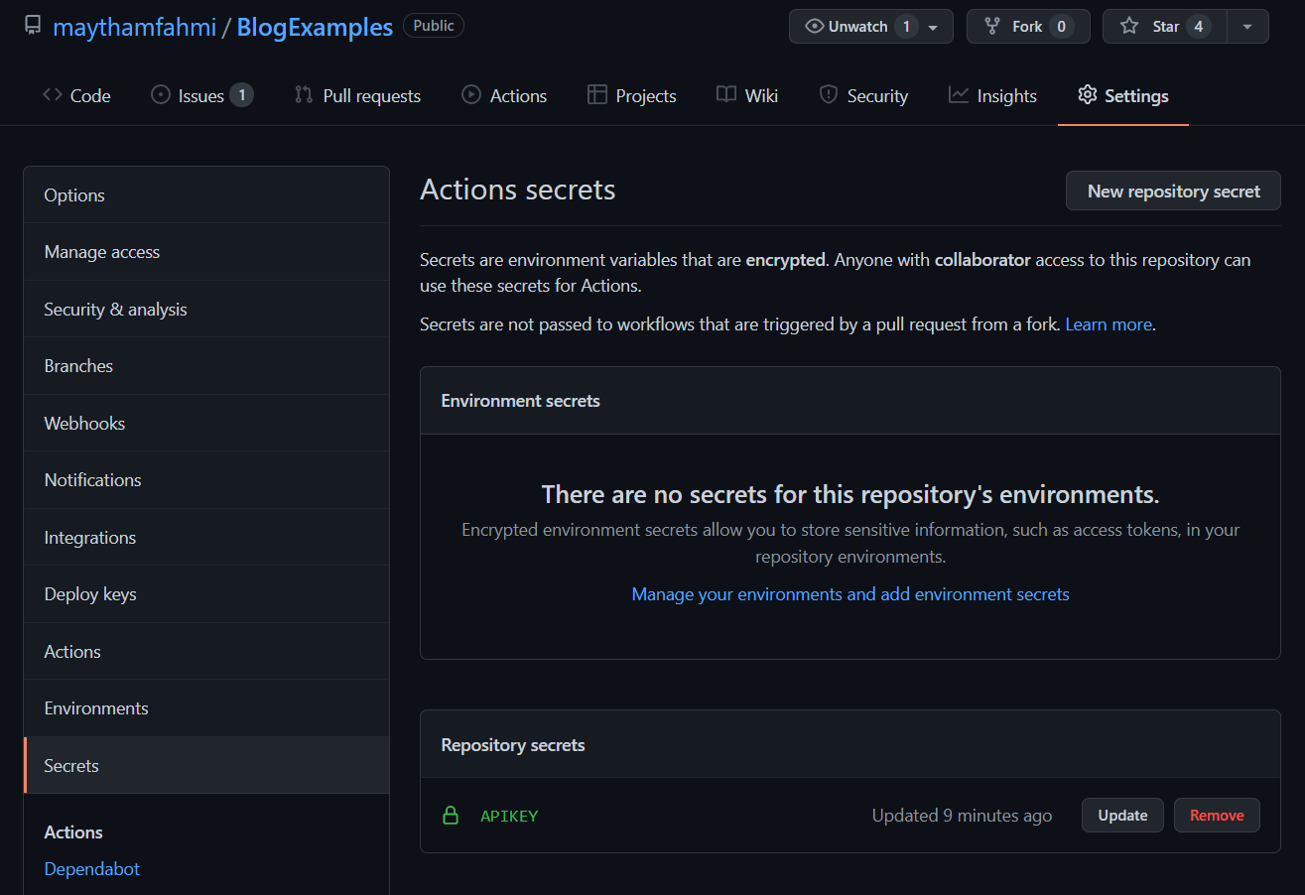
Task: Open the Insights tab
Action: [992, 95]
